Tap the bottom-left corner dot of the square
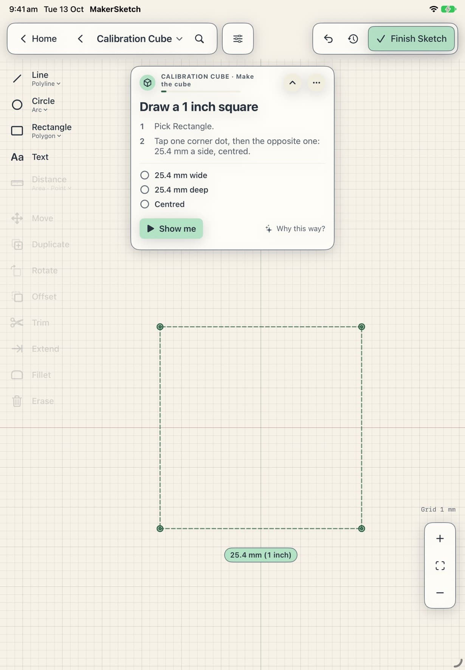The height and width of the screenshot is (670, 465). [160, 528]
